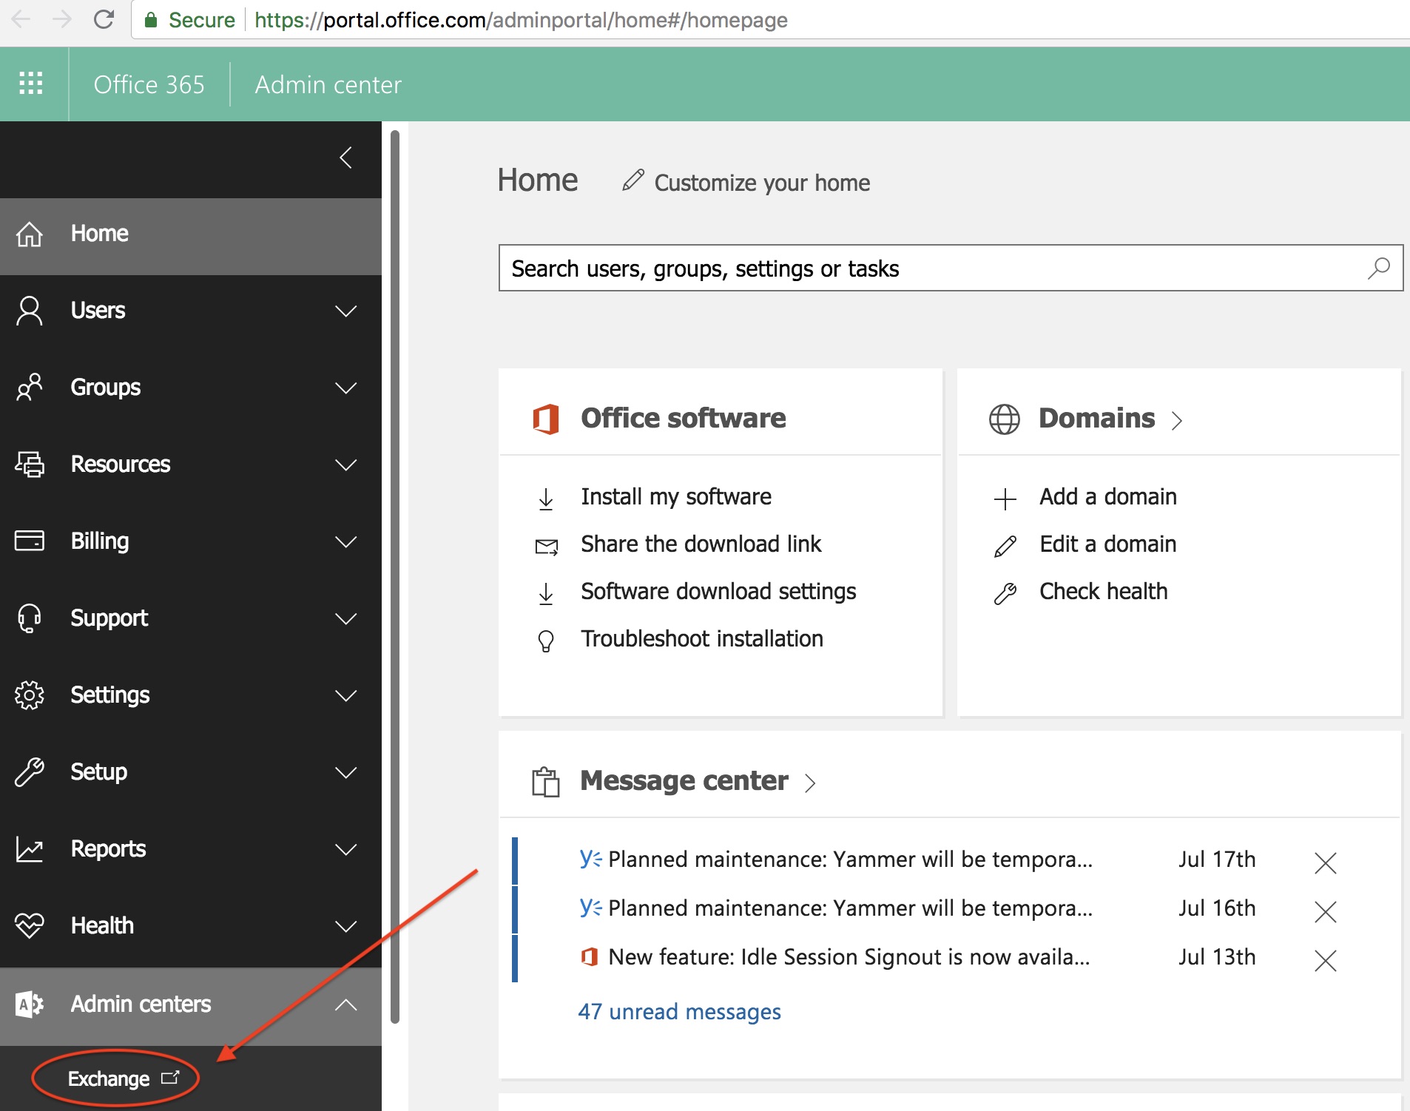Viewport: 1410px width, 1111px height.
Task: Expand the Reports menu chevron
Action: pos(345,849)
